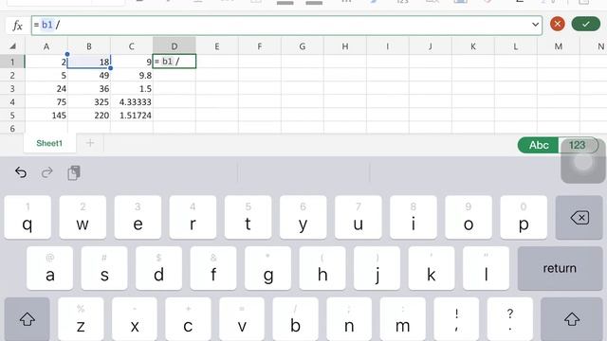Open the fx insert function icon
This screenshot has height=341, width=607.
[17, 26]
